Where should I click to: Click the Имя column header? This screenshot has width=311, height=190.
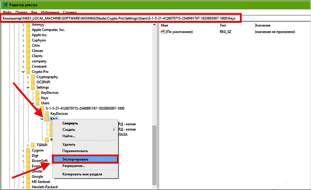[x=164, y=25]
